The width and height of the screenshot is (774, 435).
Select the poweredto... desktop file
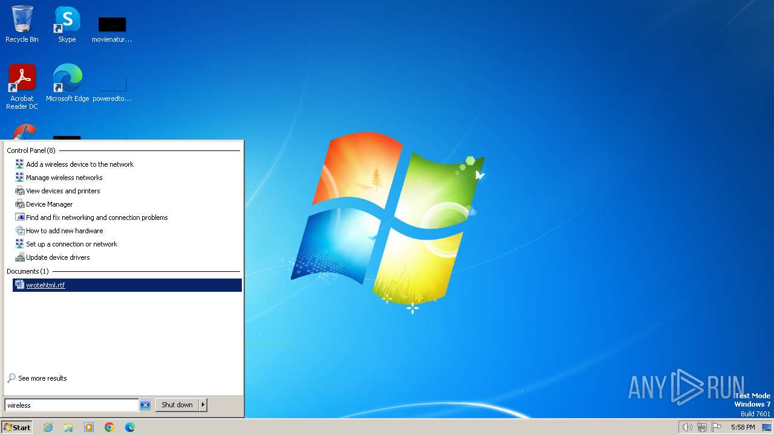[x=112, y=88]
